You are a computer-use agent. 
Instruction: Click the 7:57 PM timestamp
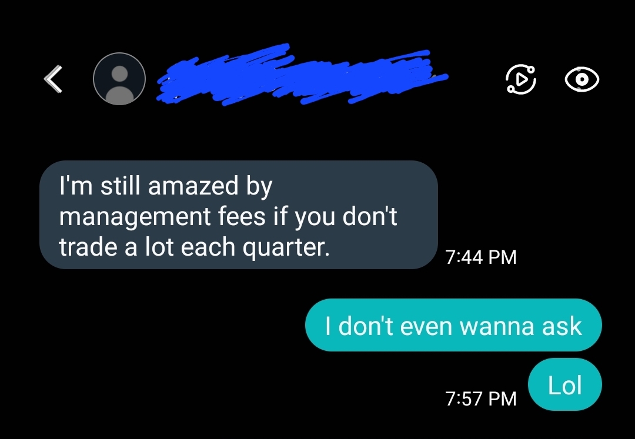click(481, 398)
